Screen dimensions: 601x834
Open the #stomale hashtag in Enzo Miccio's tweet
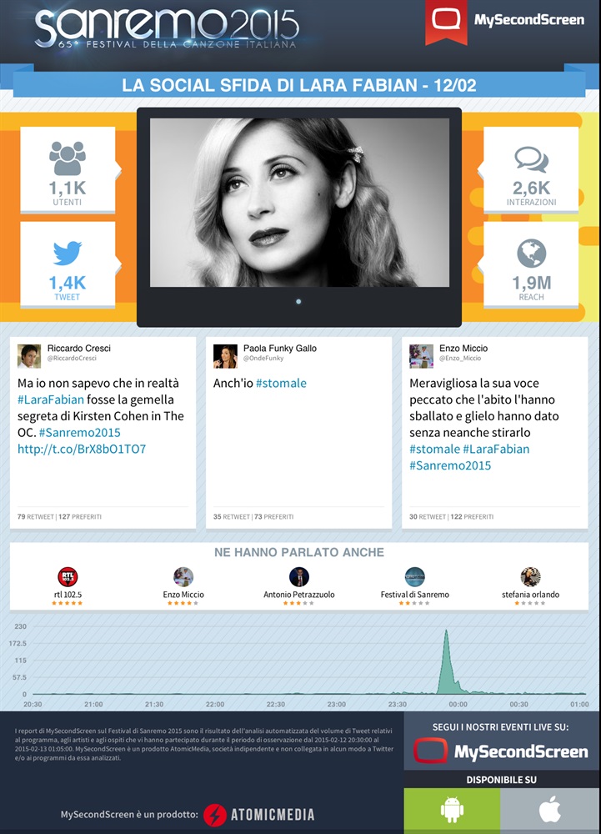pyautogui.click(x=434, y=449)
